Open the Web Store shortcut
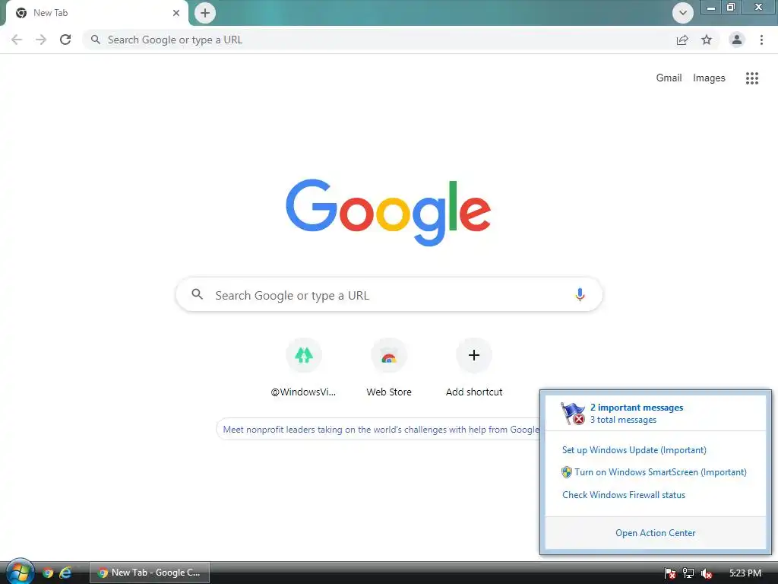Image resolution: width=778 pixels, height=584 pixels. click(389, 369)
